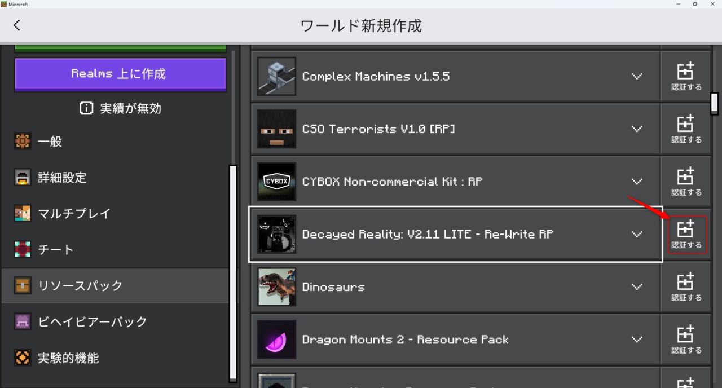Click Dragon Mounts 2 - Resource Pack title
Screen dimensions: 722x388
405,339
